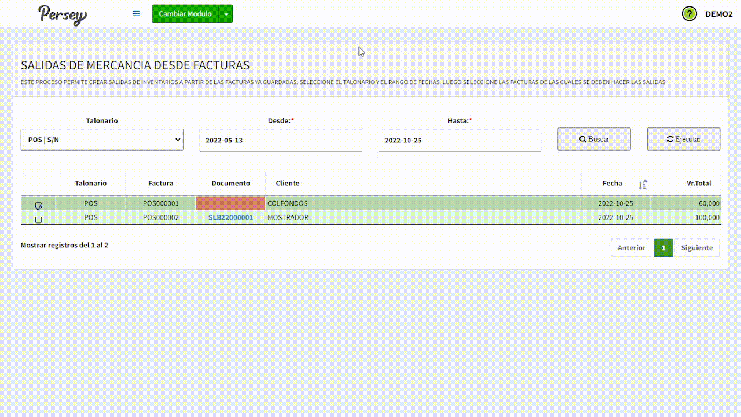This screenshot has width=741, height=417.
Task: Go to Anterior page
Action: (631, 248)
